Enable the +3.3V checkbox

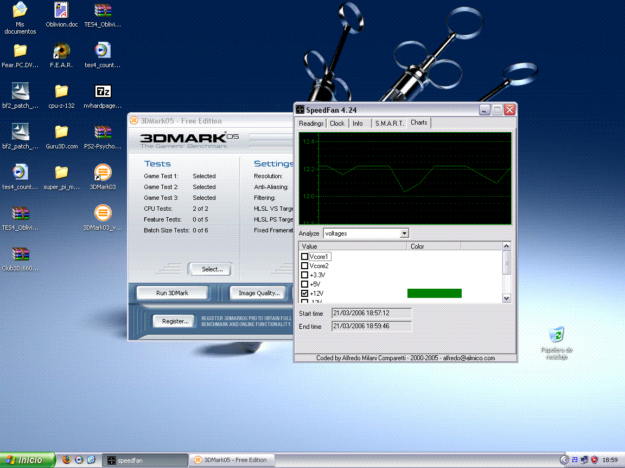(304, 275)
